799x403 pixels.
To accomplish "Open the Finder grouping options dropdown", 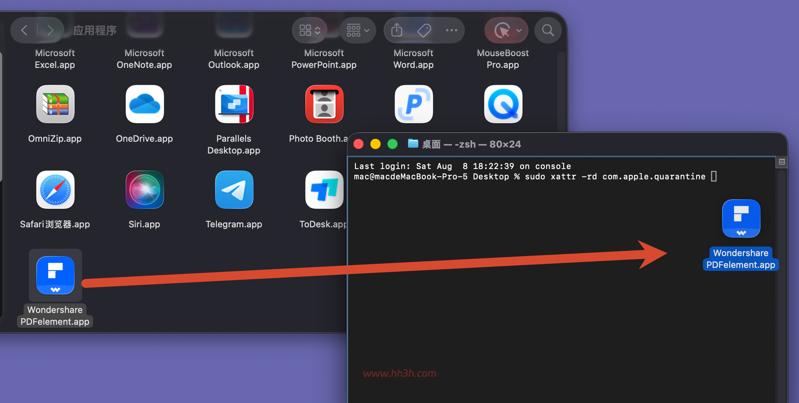I will [358, 30].
